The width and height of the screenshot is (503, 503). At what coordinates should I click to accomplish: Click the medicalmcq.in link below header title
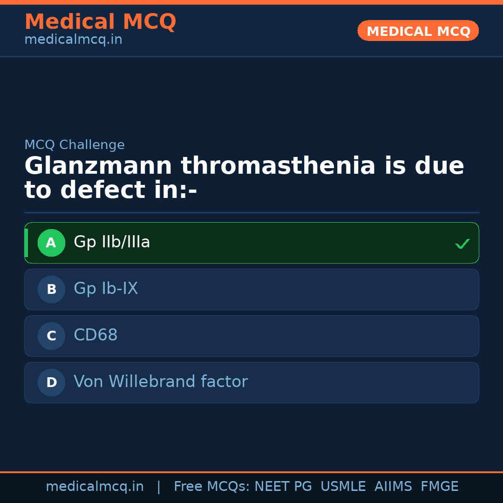tap(73, 40)
